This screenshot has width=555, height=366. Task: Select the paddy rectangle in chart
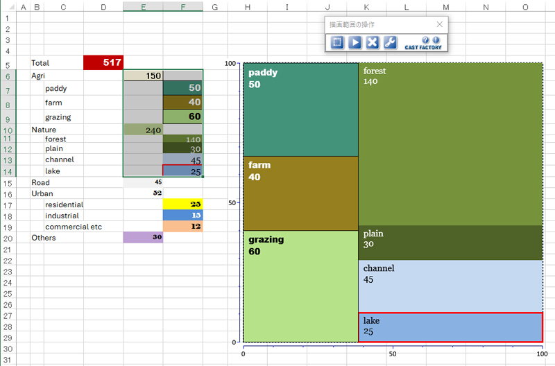pos(300,111)
